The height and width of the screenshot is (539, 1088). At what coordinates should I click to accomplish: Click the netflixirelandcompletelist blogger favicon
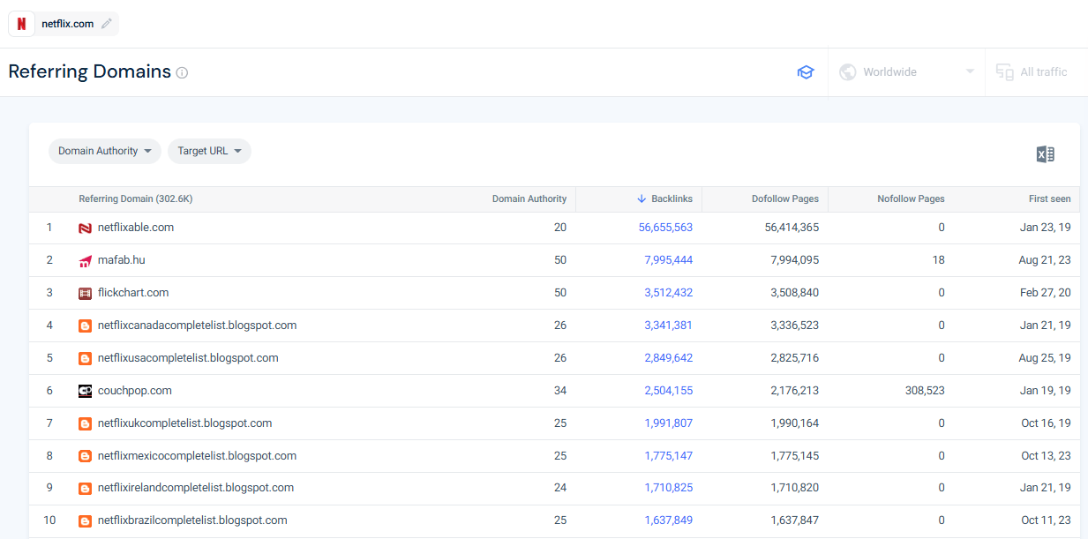(x=85, y=488)
